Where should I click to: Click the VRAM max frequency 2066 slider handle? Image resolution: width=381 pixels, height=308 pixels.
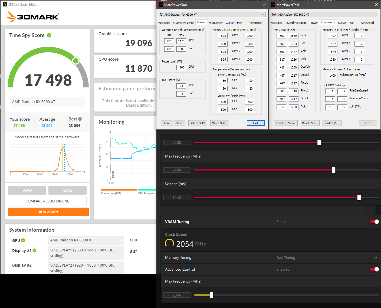click(212, 295)
